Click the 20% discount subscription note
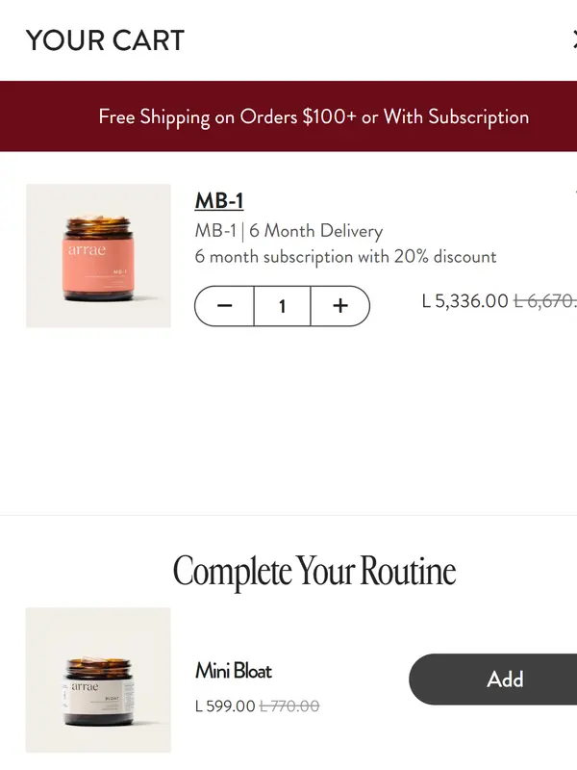 tap(345, 257)
